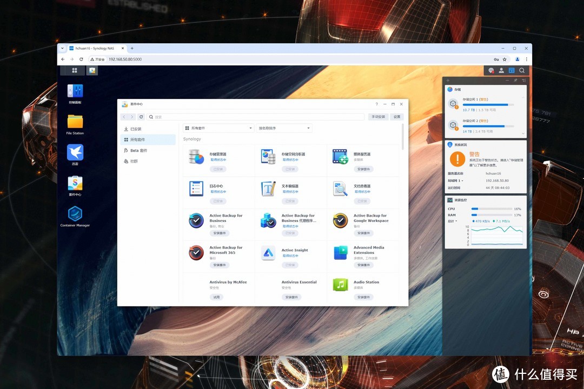The height and width of the screenshot is (389, 584).
Task: Expand the 局域网 1 selector in system status
Action: coord(455,180)
